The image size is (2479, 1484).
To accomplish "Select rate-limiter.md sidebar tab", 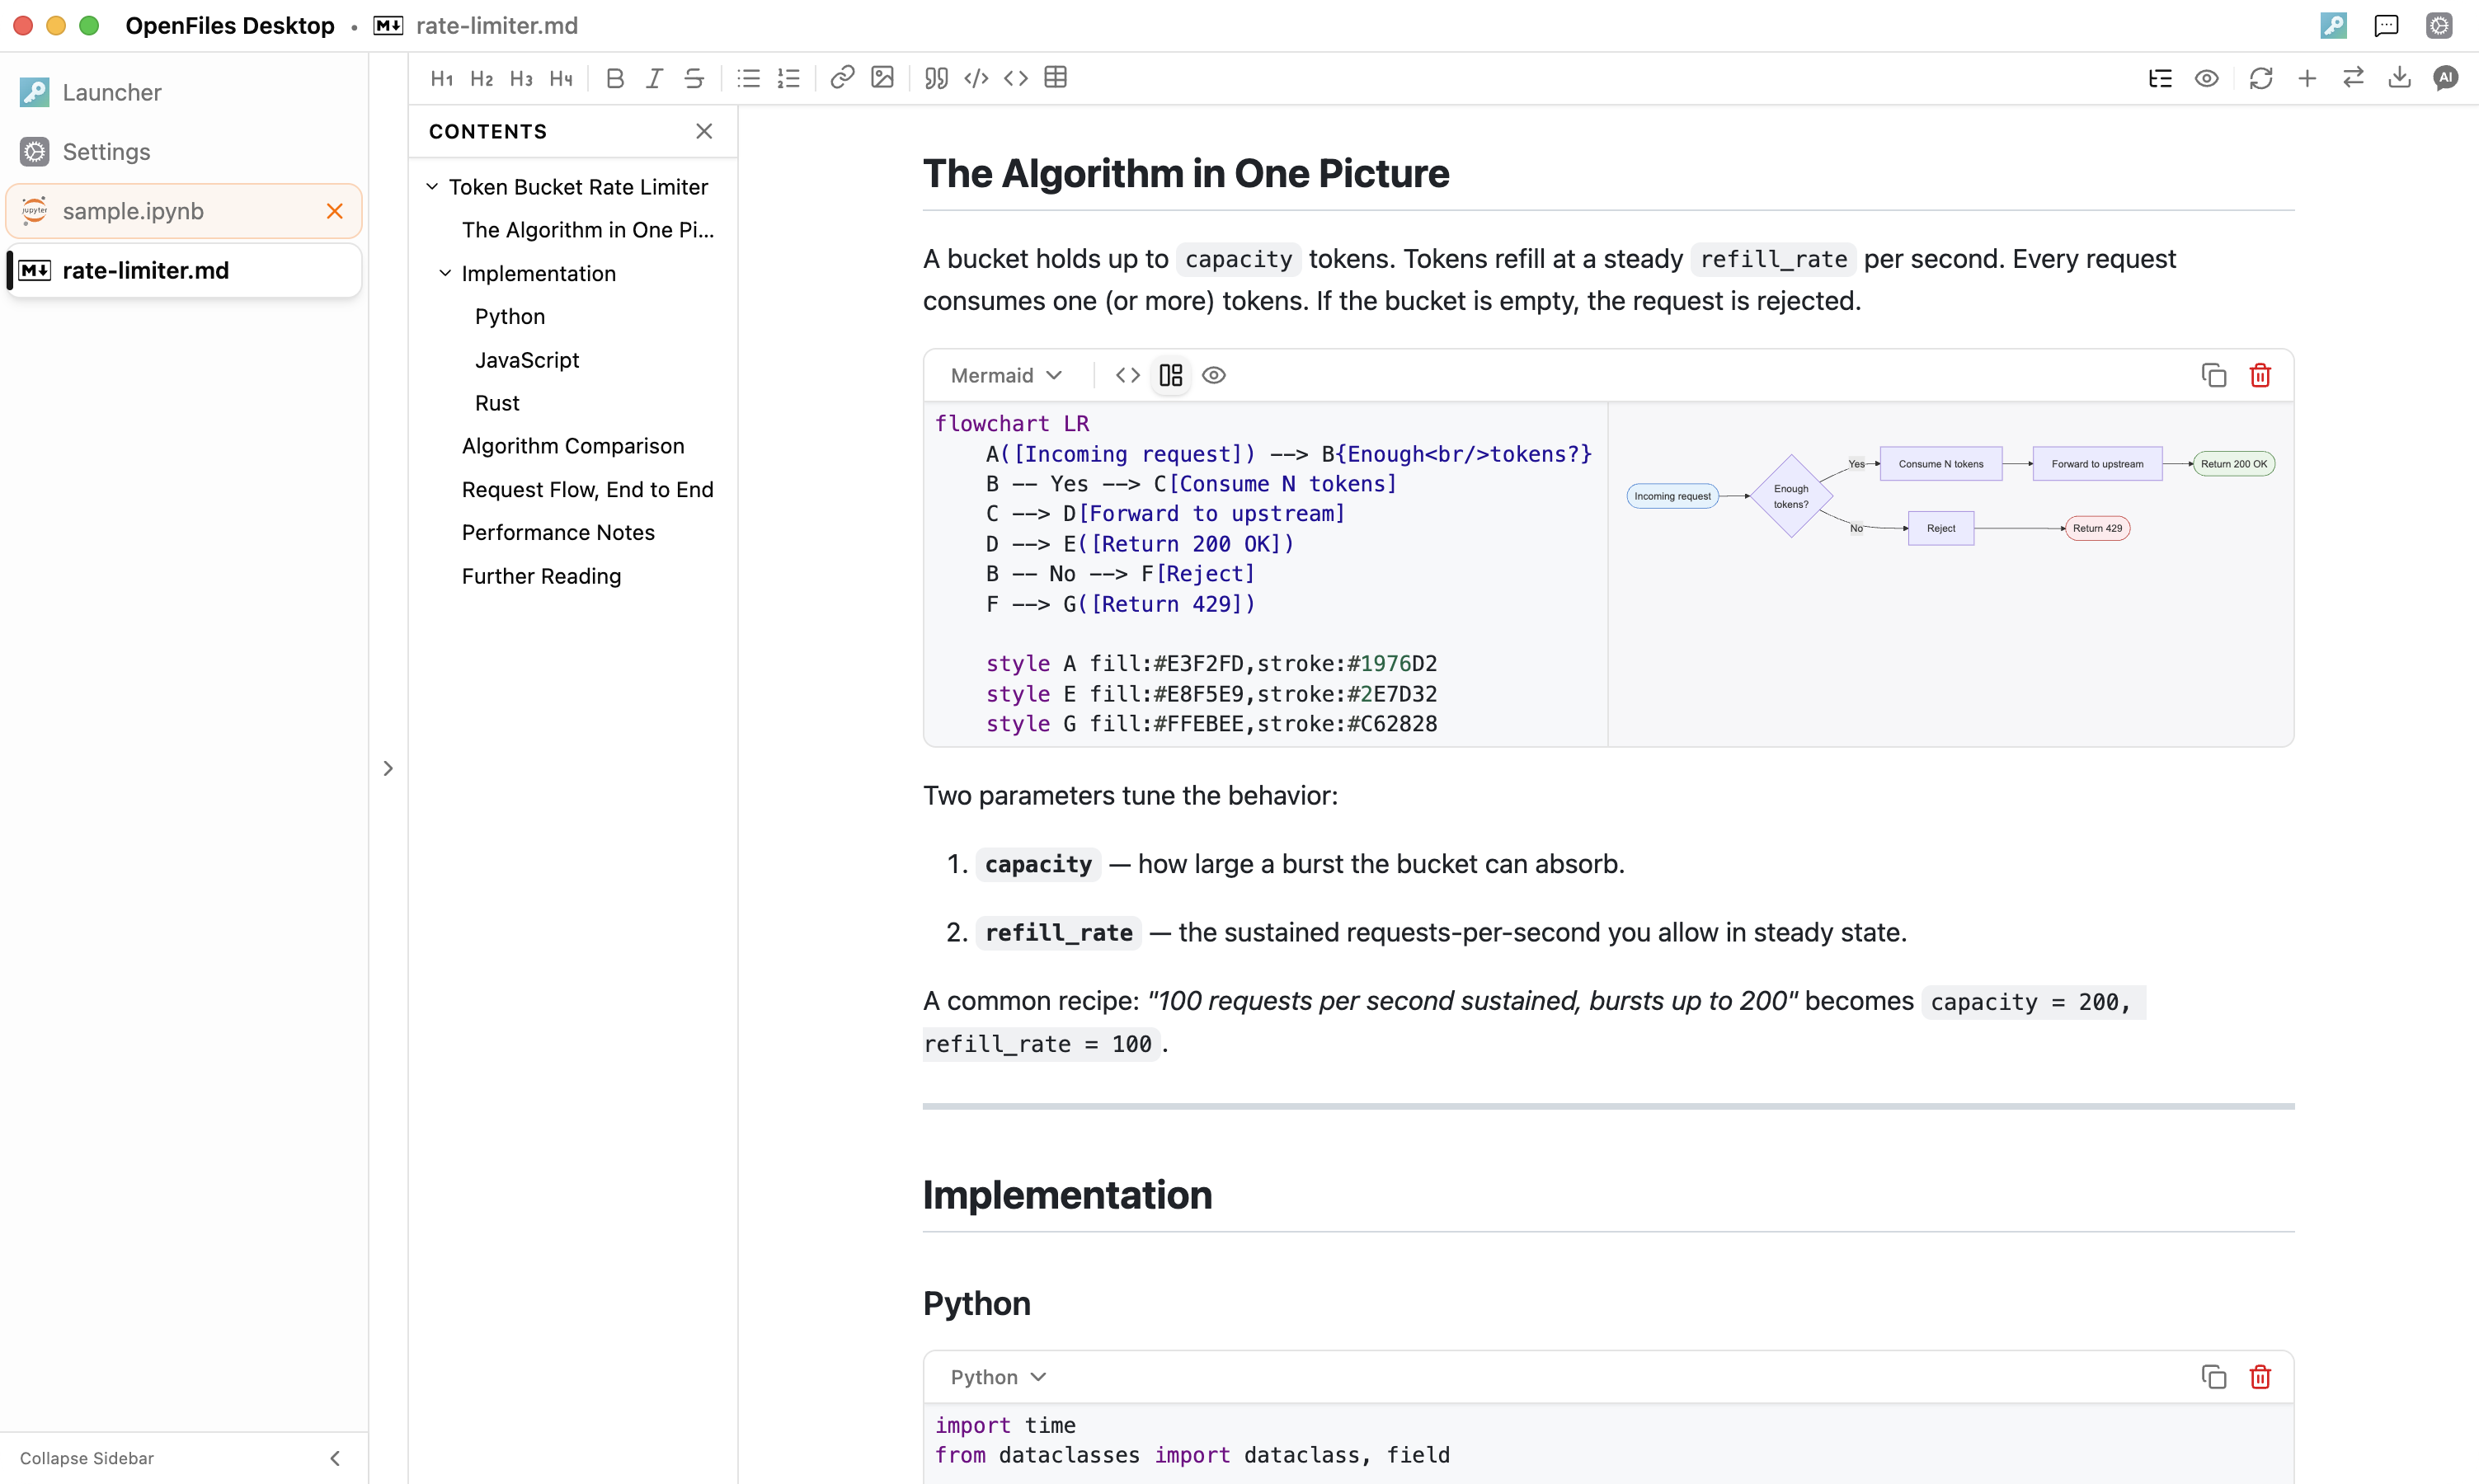I will click(184, 270).
